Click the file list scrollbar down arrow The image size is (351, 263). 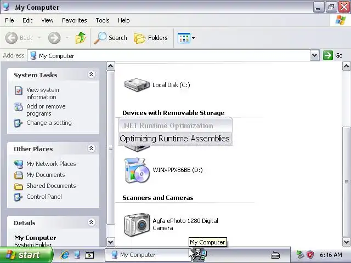click(346, 242)
